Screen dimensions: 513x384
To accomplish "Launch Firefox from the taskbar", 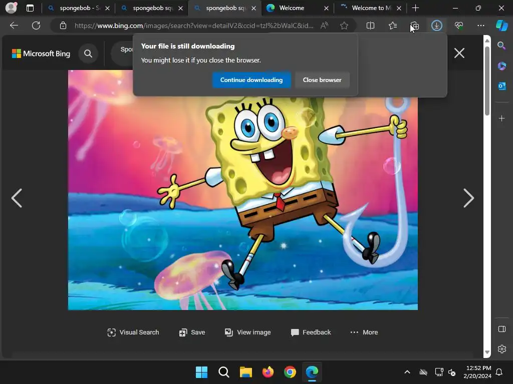I will [268, 372].
